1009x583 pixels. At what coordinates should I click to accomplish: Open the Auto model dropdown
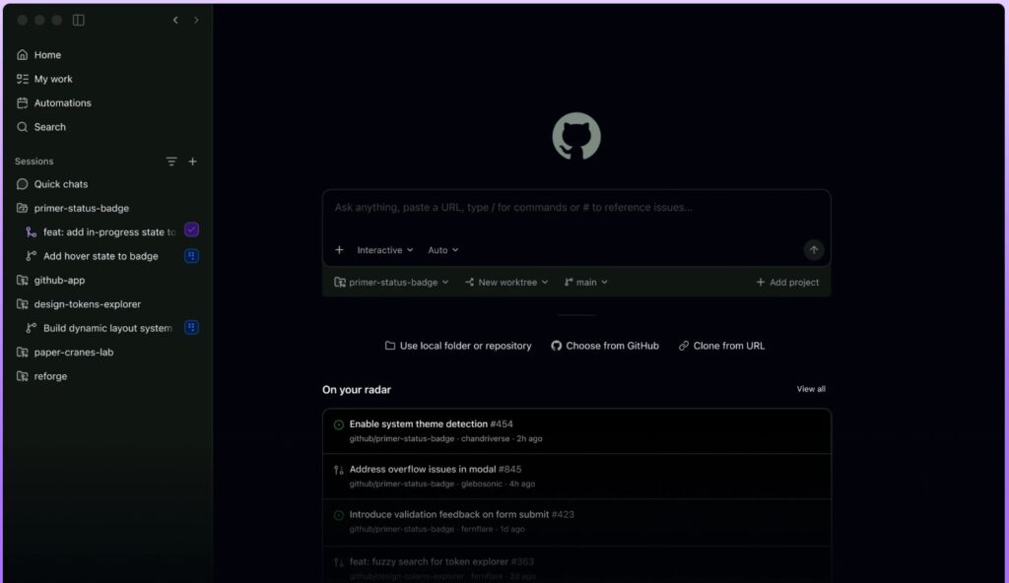pos(442,250)
